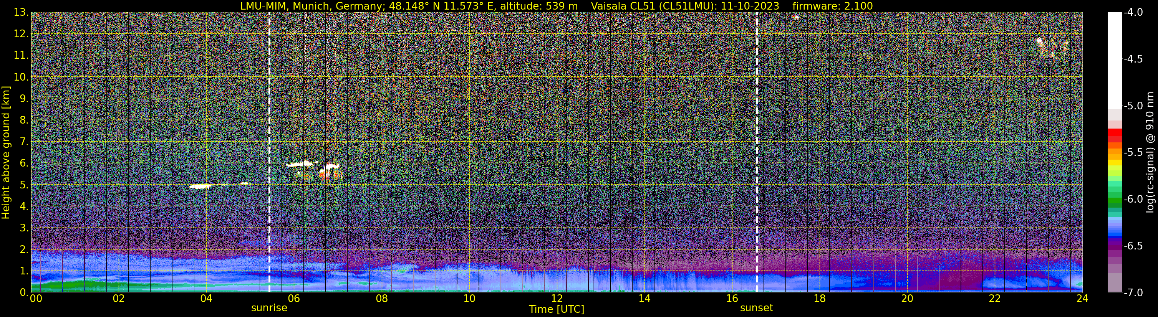Click the colorbar tick label '-4.0'
This screenshot has width=1158, height=317.
point(1133,13)
